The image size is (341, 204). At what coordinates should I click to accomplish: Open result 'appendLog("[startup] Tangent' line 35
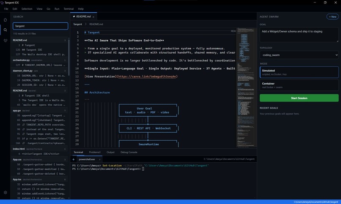pyautogui.click(x=39, y=115)
